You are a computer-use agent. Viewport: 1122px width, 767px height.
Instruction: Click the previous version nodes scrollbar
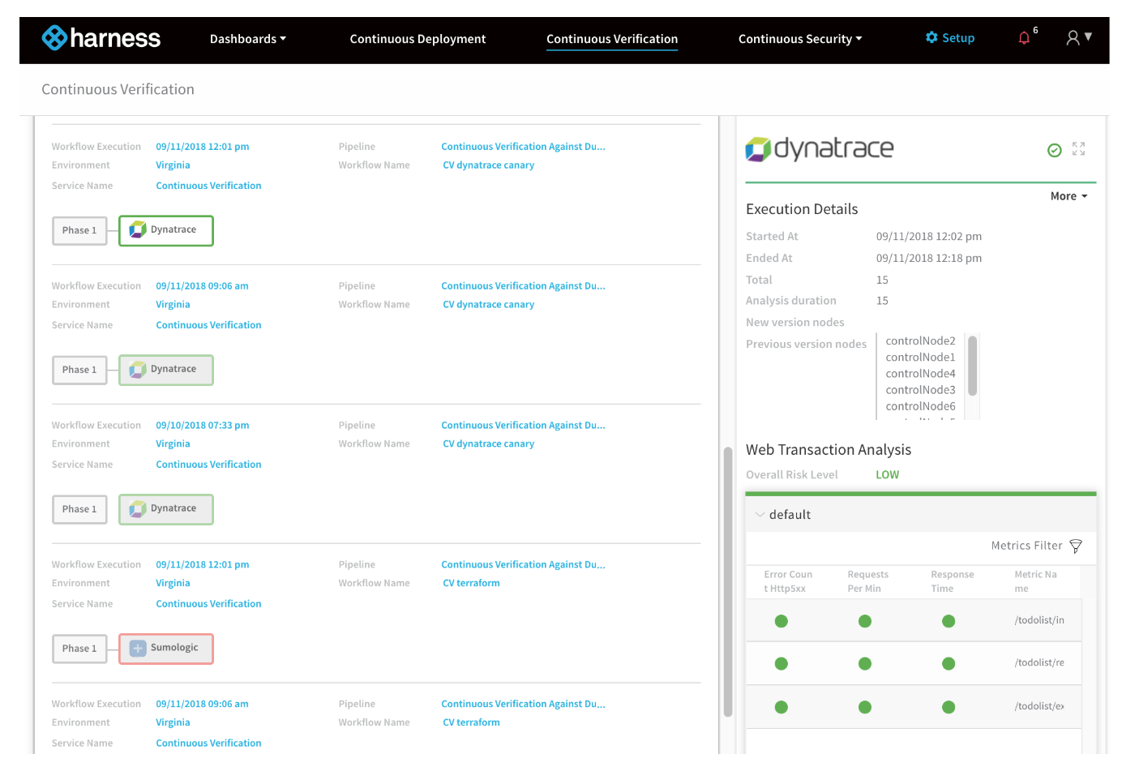point(972,366)
